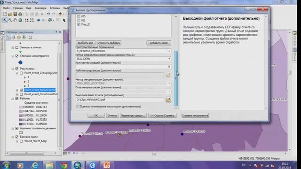
Task: Expand the World_Street_Map layer
Action: (17, 141)
